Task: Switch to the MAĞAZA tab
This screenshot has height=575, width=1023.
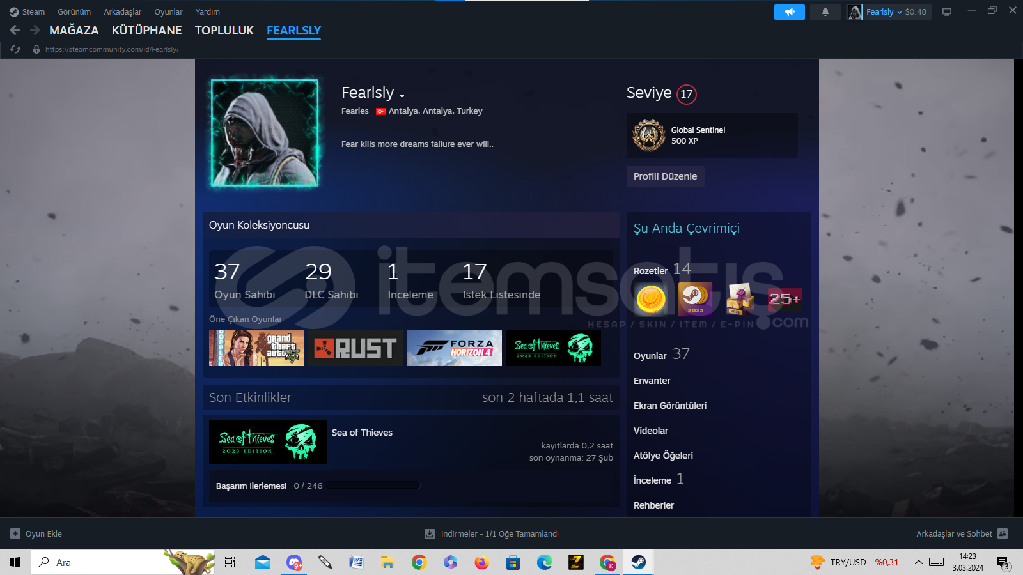Action: click(x=74, y=30)
